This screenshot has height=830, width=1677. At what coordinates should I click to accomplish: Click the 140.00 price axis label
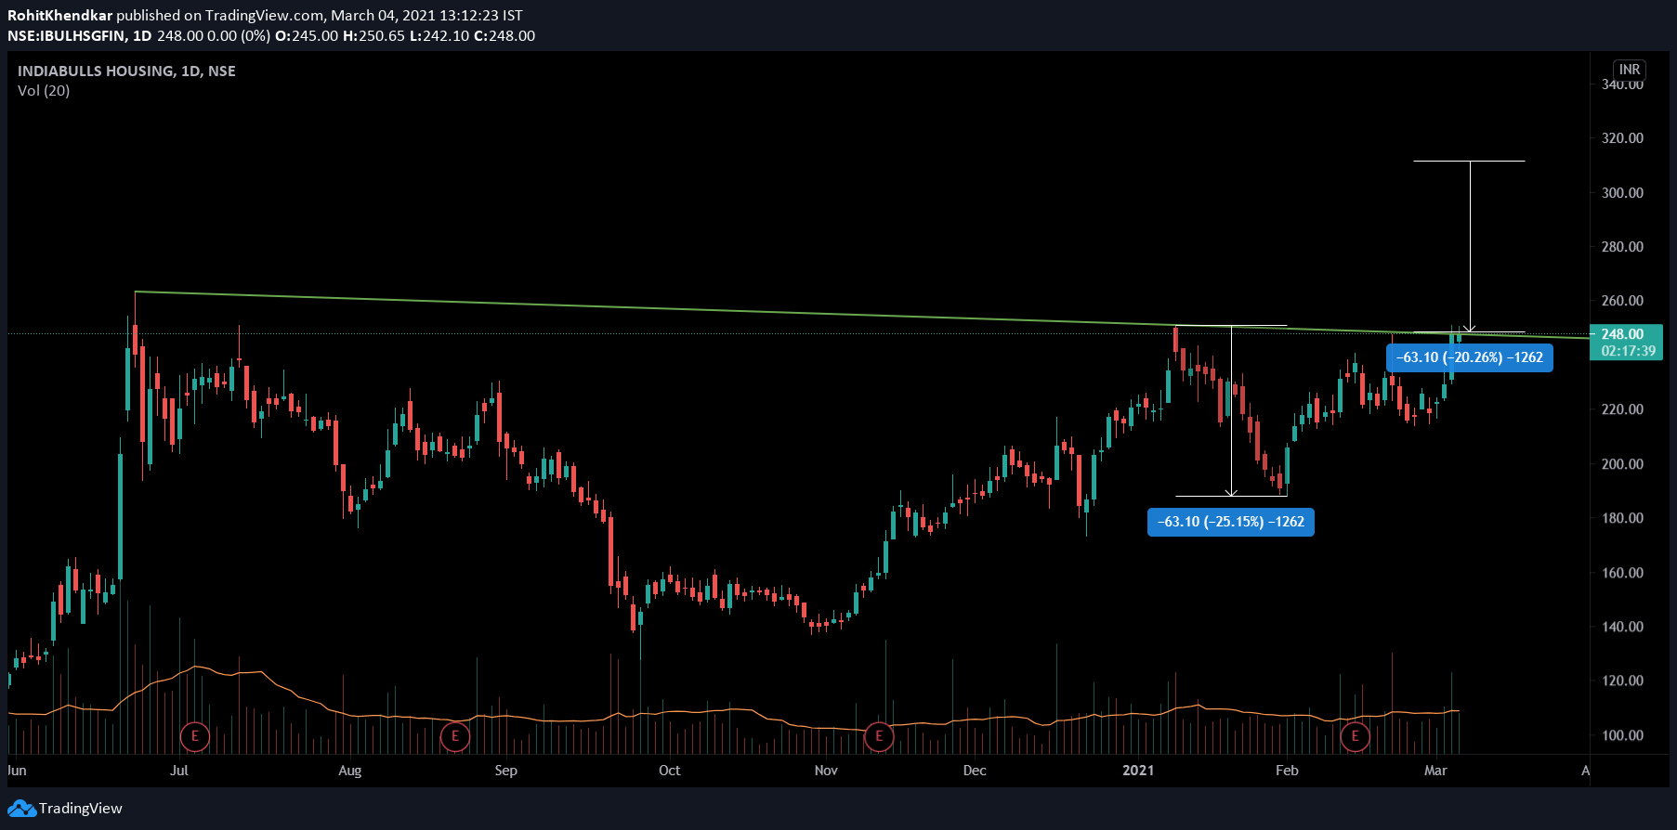[1622, 627]
